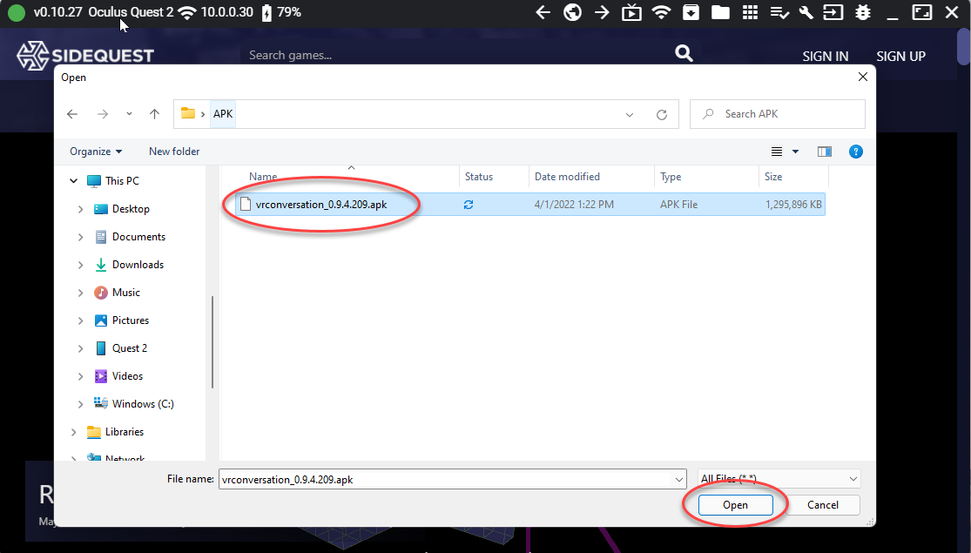The height and width of the screenshot is (553, 971).
Task: Go back in the Open dialog
Action: coord(72,114)
